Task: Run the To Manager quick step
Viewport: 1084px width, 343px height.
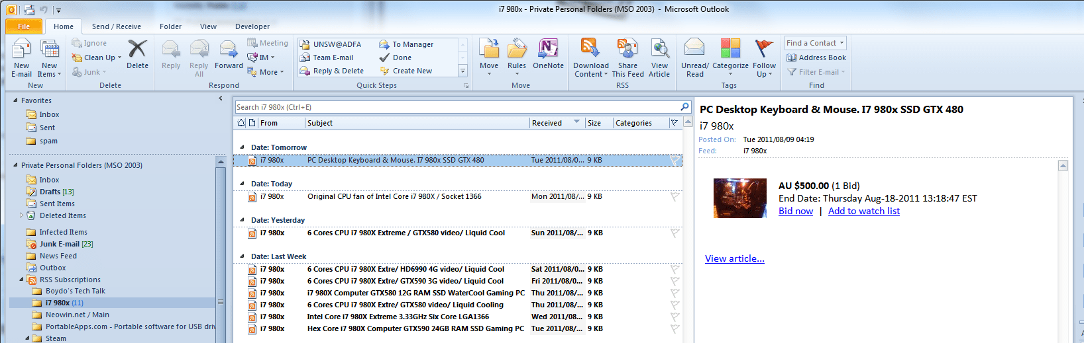Action: (x=407, y=44)
